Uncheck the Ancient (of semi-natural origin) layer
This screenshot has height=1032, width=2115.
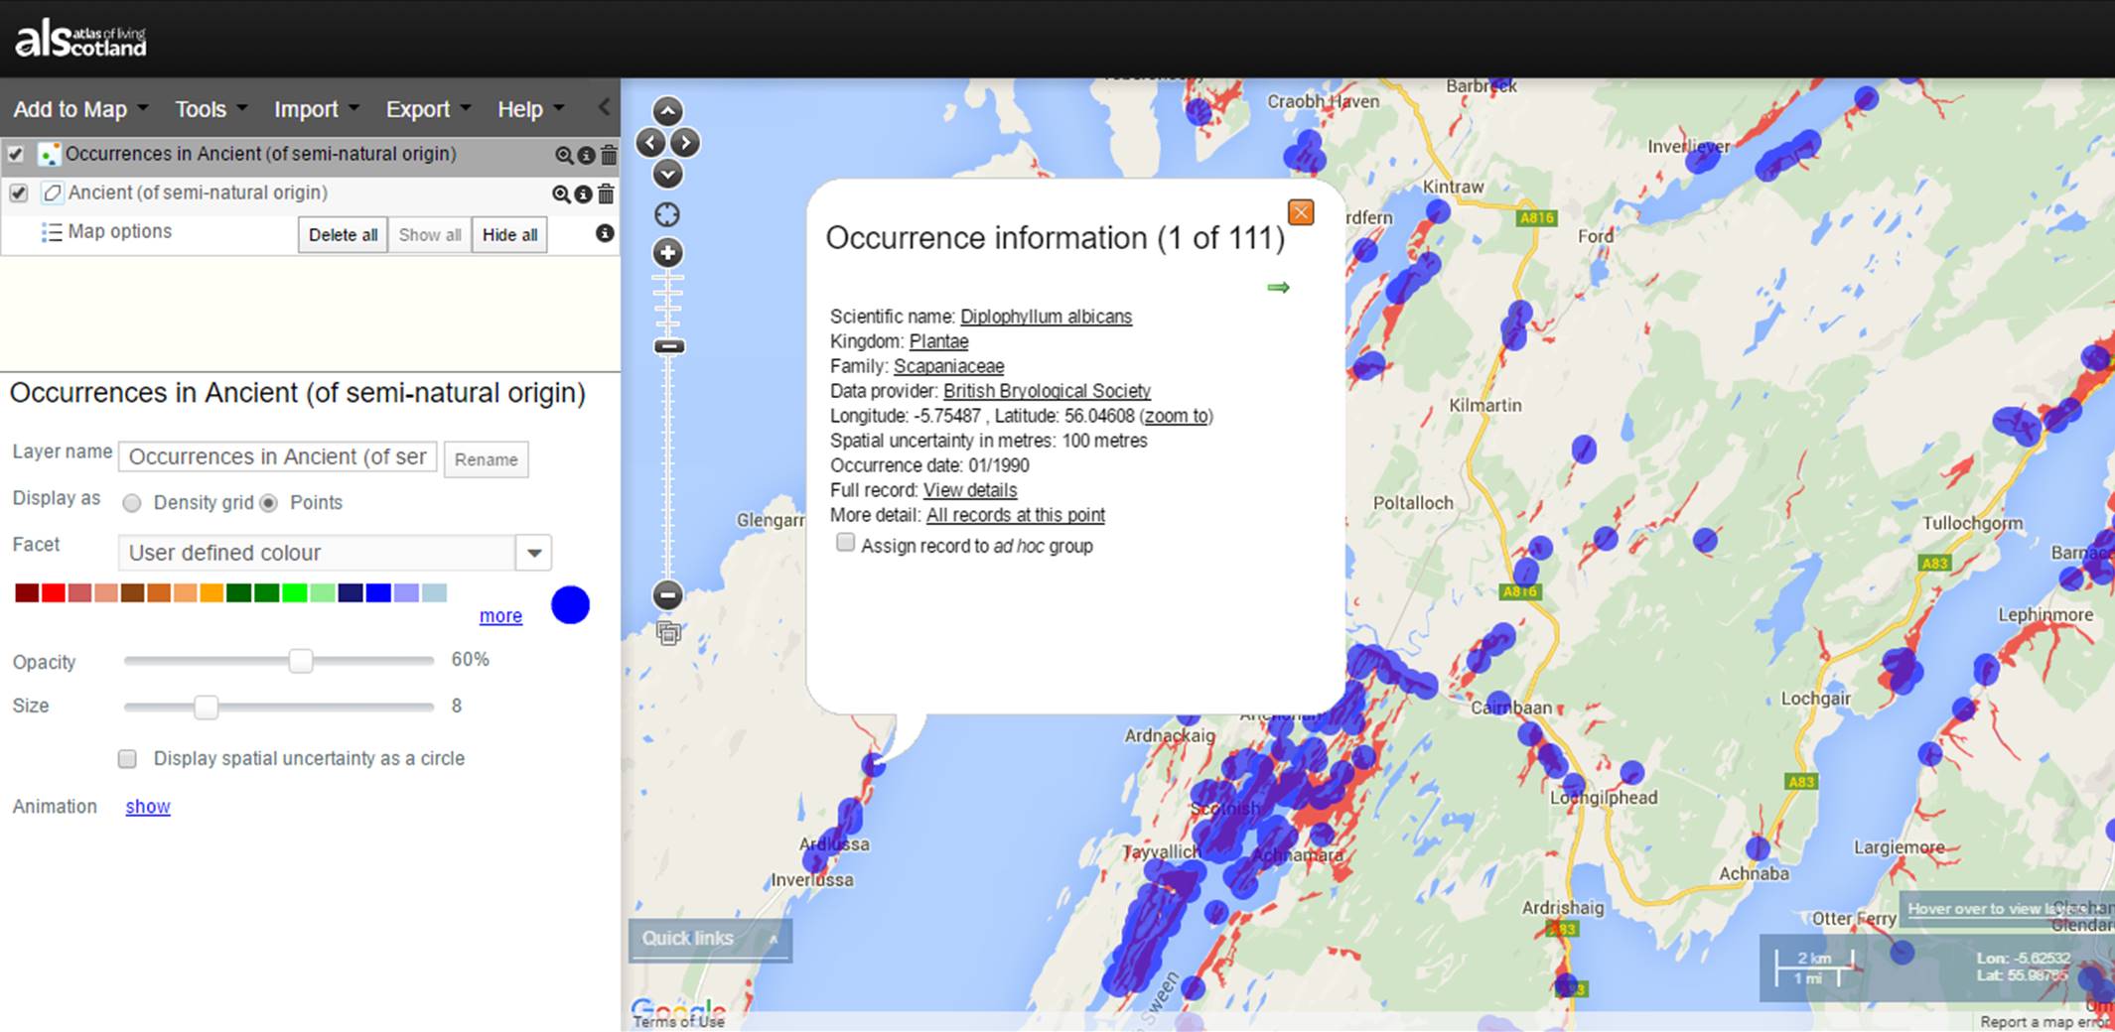pyautogui.click(x=17, y=193)
